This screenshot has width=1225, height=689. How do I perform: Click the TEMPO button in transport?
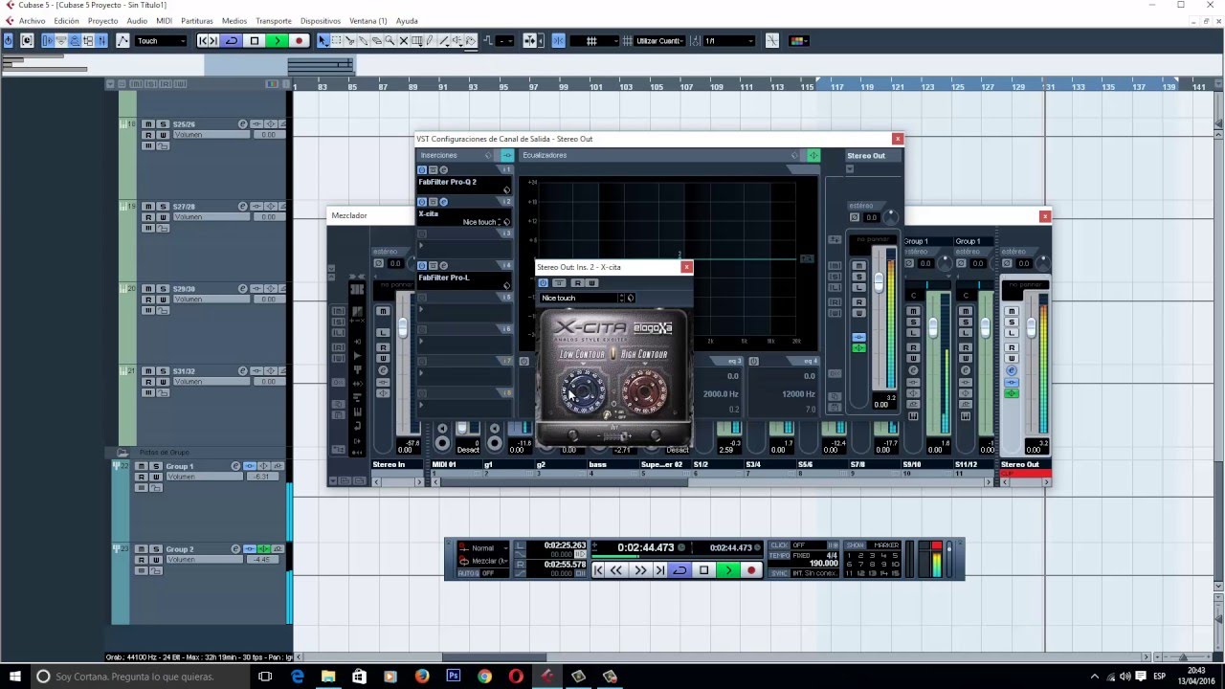click(x=781, y=556)
